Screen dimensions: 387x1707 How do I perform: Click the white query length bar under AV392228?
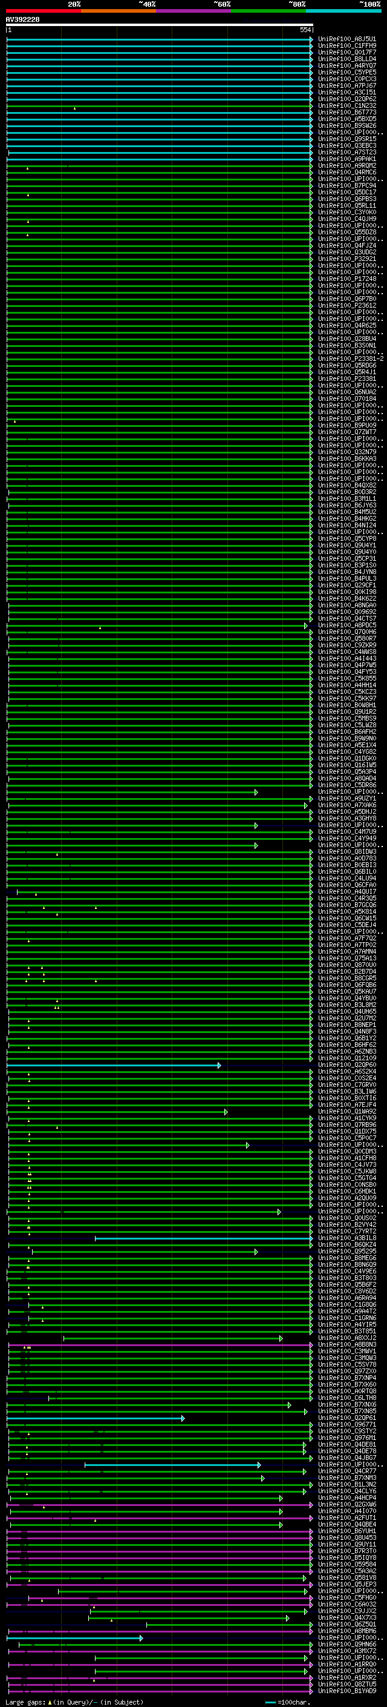[x=160, y=24]
